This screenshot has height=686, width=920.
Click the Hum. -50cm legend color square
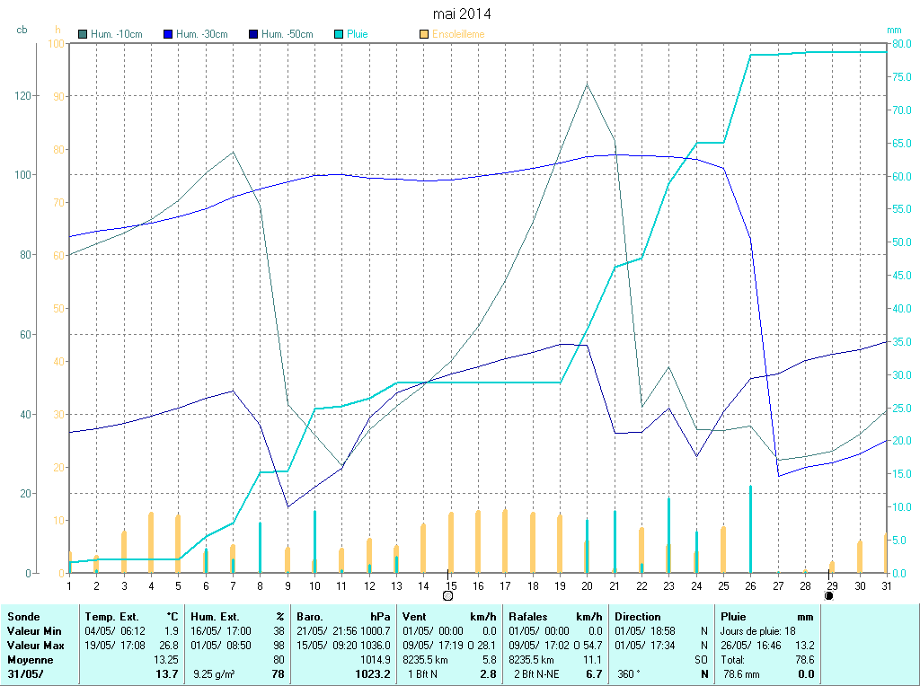tap(253, 34)
